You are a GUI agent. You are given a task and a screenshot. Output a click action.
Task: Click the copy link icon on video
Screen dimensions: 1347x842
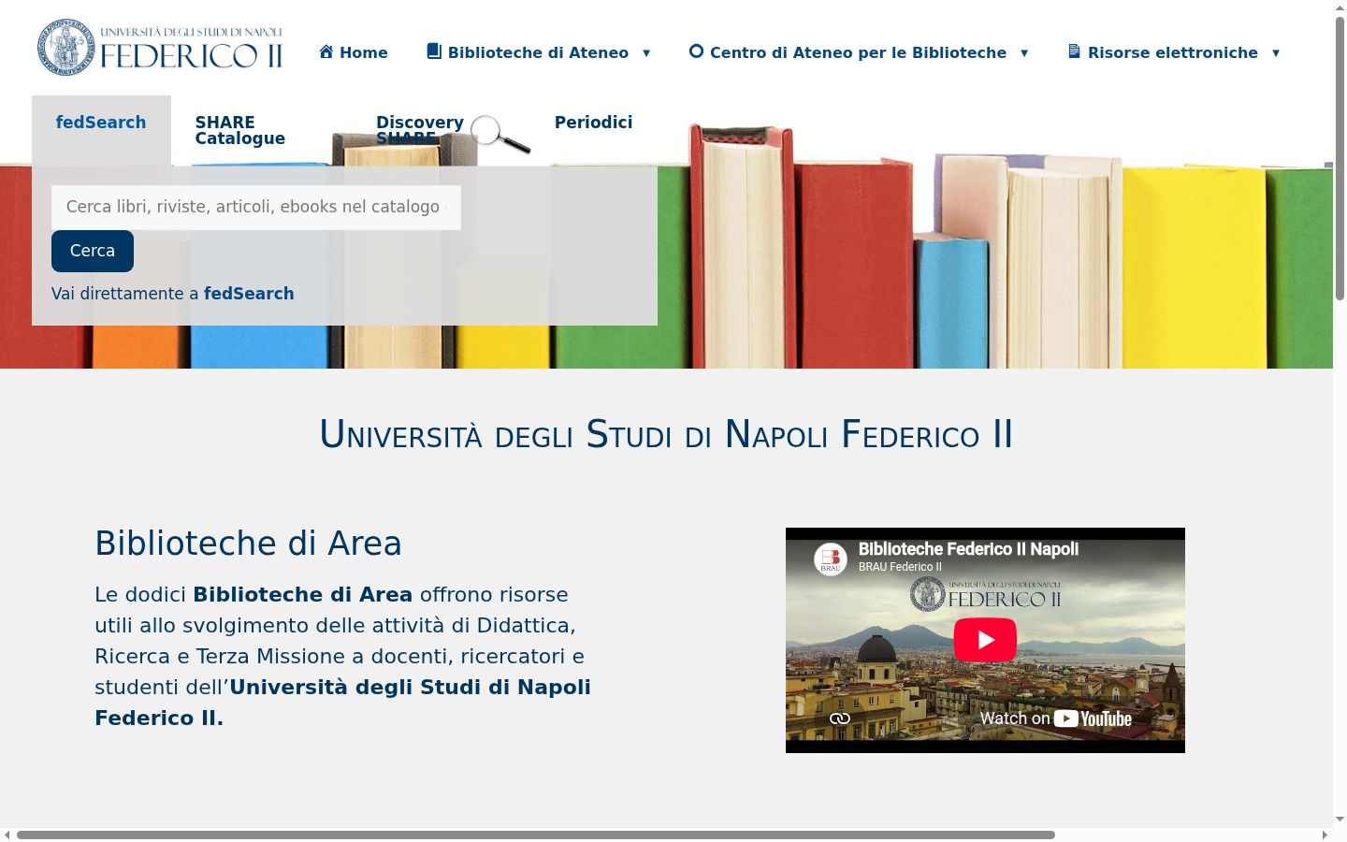click(x=840, y=719)
